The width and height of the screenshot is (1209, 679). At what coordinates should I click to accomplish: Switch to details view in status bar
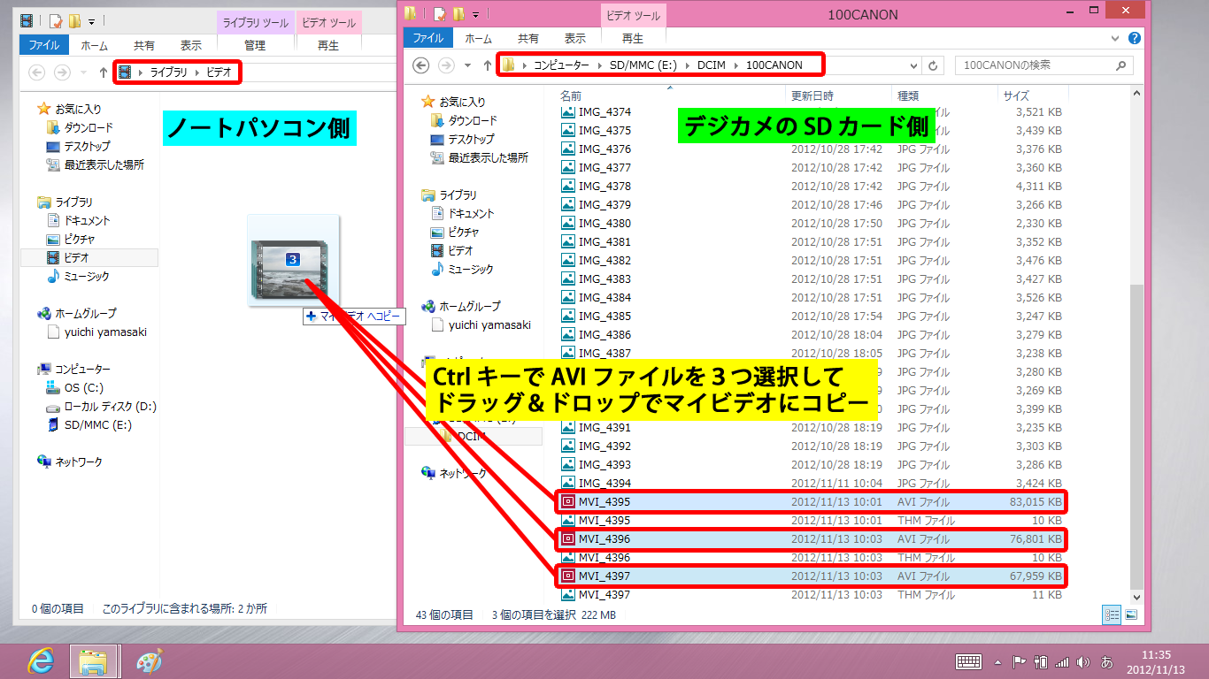1111,615
